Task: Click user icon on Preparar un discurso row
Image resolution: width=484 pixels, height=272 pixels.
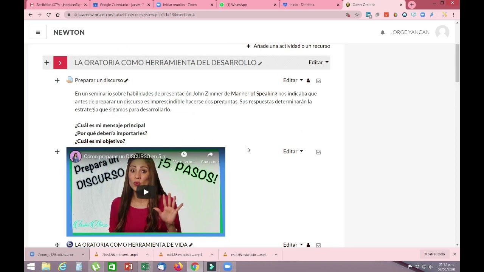Action: [308, 80]
